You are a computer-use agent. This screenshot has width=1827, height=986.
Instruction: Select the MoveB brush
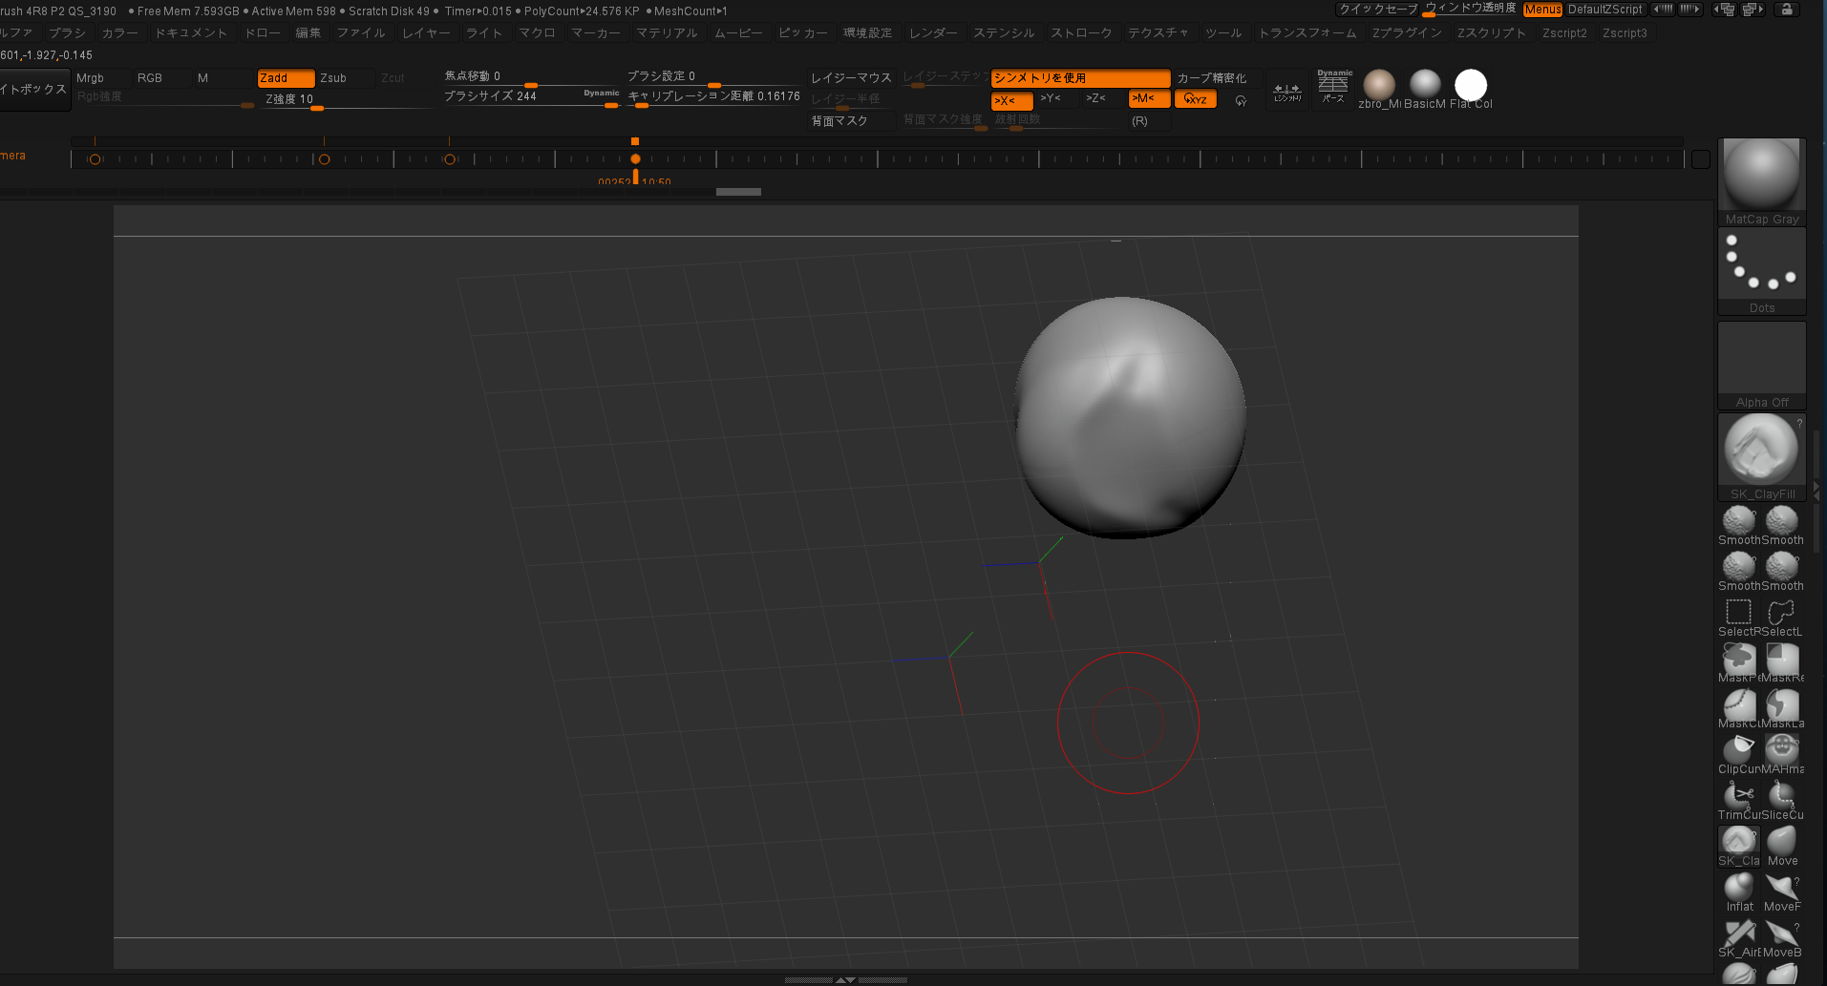(1781, 937)
